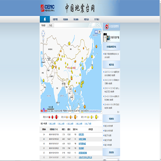Click the first magnitude filter link above the table
Viewport: 161px width, 161px height.
tap(52, 124)
